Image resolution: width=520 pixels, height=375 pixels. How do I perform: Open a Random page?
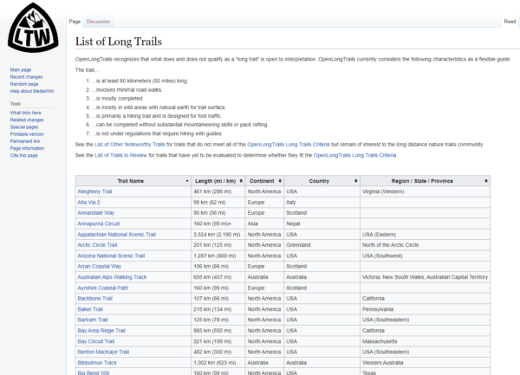tap(24, 84)
